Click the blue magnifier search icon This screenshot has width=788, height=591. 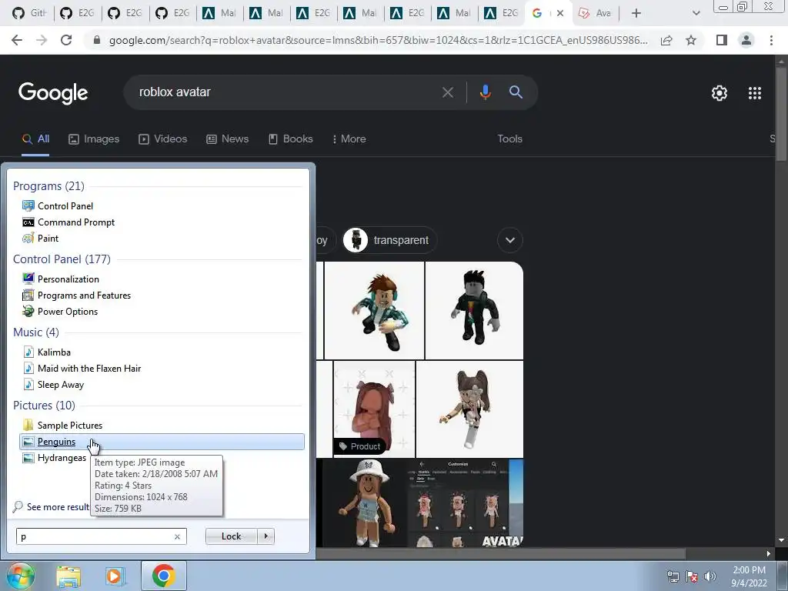click(x=516, y=92)
